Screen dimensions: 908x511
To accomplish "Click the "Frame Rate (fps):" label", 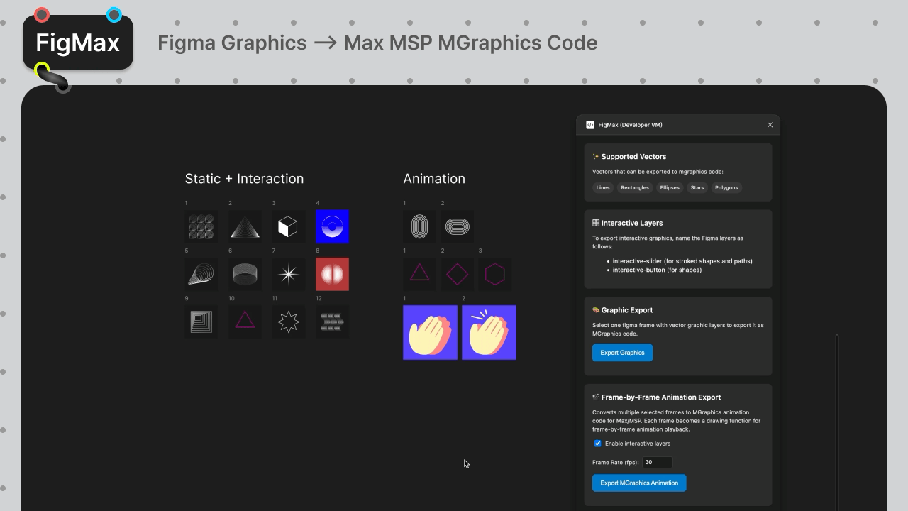I will pos(616,463).
